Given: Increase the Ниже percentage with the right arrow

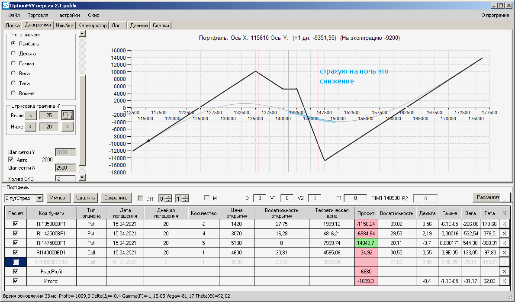Looking at the screenshot, I should pyautogui.click(x=68, y=126).
